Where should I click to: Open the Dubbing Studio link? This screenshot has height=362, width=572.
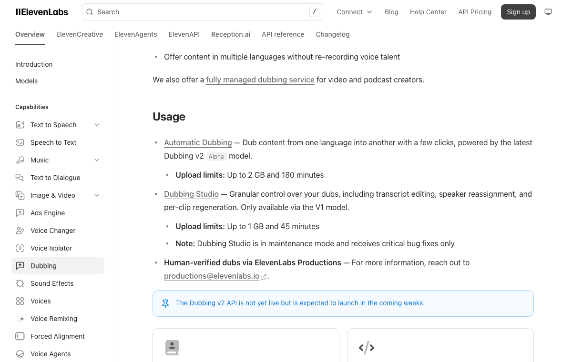(x=191, y=194)
